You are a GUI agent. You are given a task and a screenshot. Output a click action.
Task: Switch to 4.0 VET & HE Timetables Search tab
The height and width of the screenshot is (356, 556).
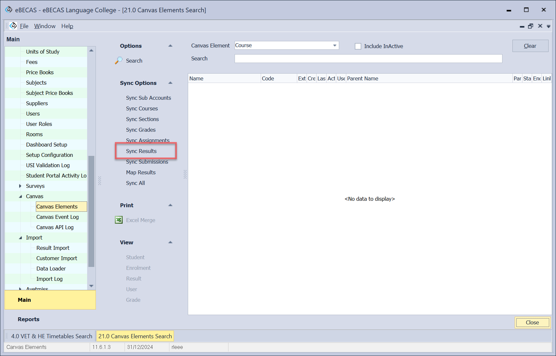[52, 336]
